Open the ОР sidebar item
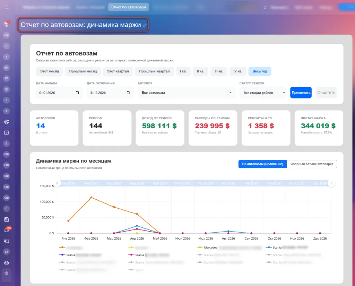 (6, 111)
